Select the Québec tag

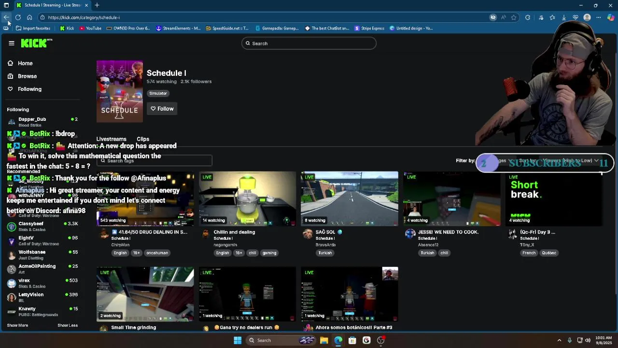(549, 253)
